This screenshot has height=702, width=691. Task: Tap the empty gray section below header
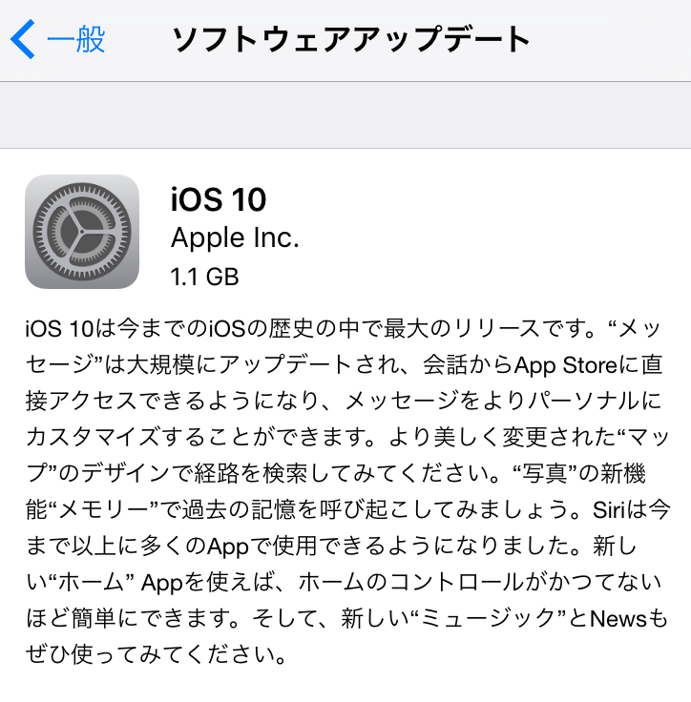tap(345, 115)
